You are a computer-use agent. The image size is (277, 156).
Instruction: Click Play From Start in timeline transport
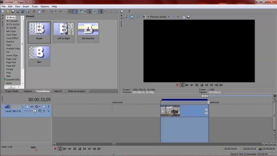click(65, 149)
